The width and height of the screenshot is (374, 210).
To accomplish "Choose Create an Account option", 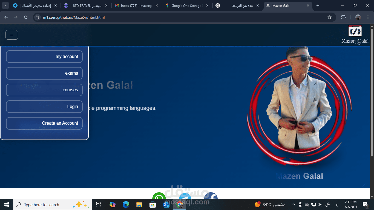I will (44, 123).
